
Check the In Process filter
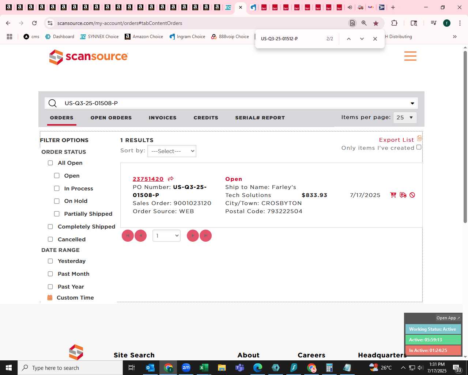57,189
